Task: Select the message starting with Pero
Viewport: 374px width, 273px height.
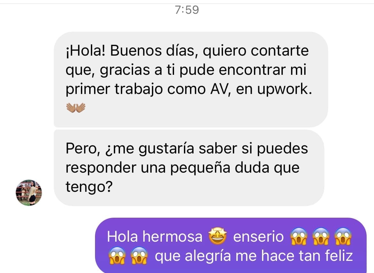Action: (189, 168)
